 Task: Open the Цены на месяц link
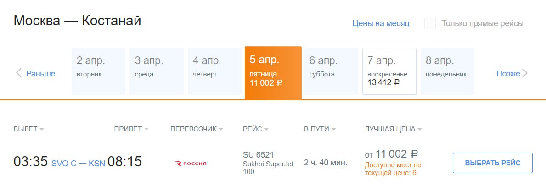tap(381, 23)
